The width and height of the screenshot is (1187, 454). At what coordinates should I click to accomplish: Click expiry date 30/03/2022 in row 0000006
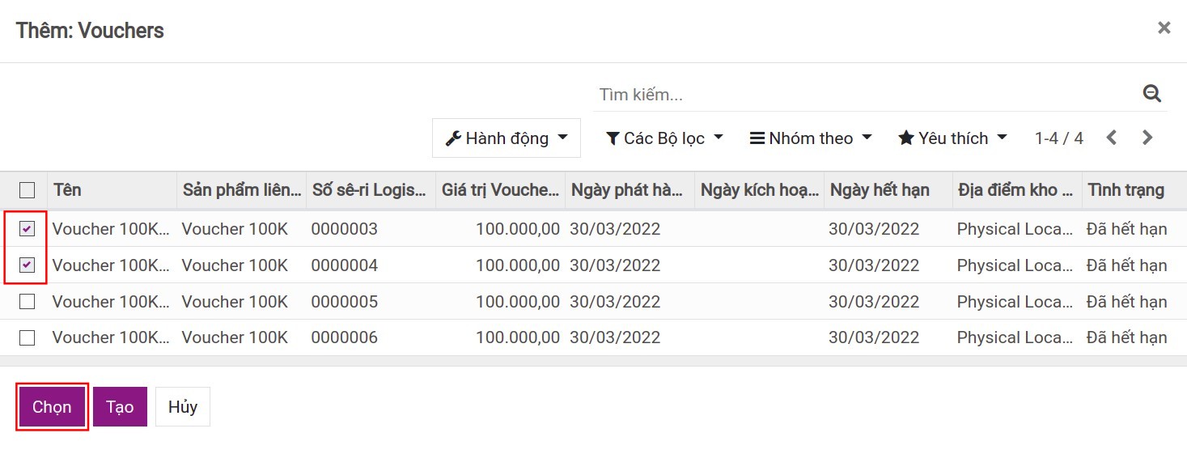pos(874,337)
